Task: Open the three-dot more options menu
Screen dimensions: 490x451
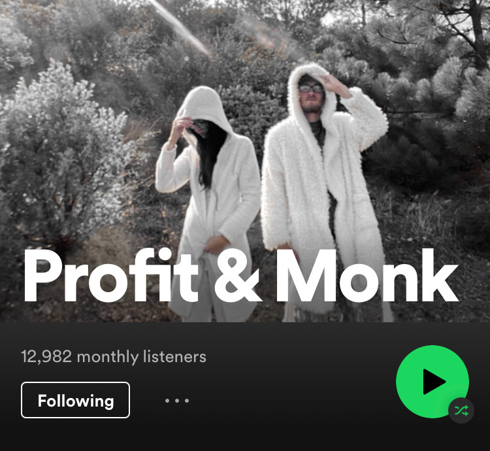Action: tap(177, 401)
